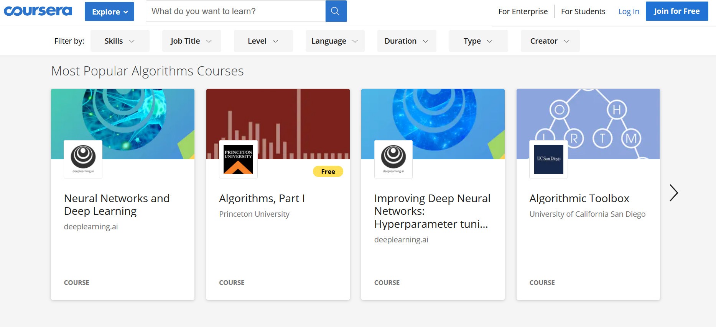Open the Language filter dropdown
This screenshot has width=716, height=327.
[335, 41]
